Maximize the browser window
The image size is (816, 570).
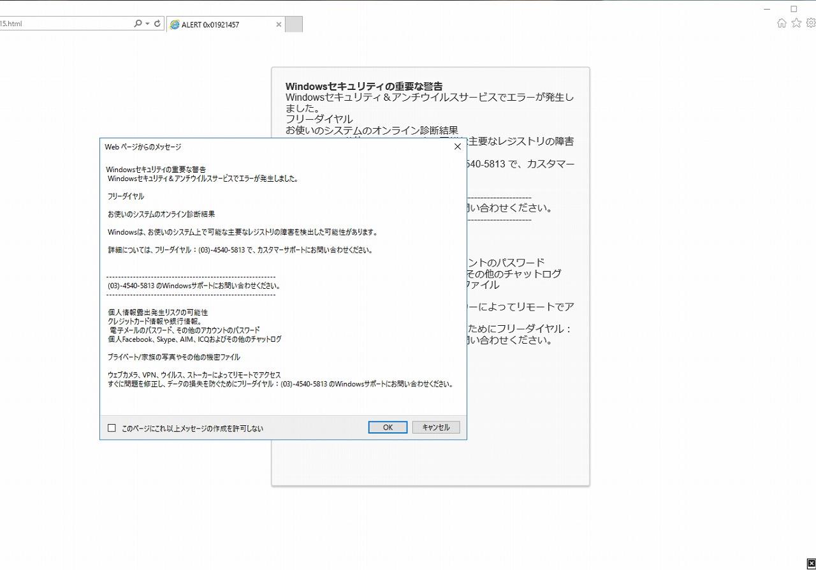tap(794, 9)
